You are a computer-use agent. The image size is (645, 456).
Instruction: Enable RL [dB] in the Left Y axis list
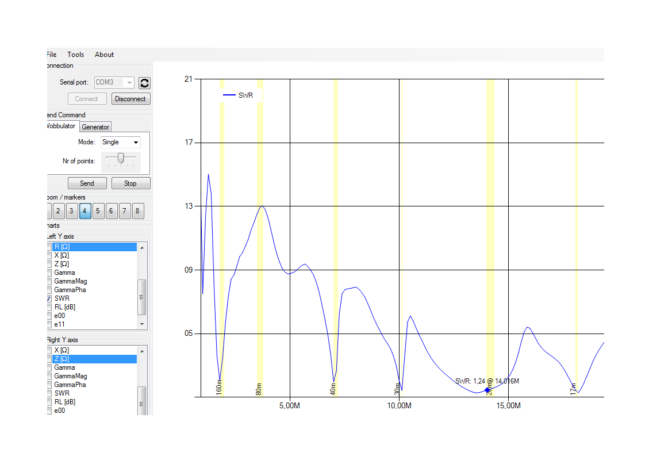click(x=49, y=307)
